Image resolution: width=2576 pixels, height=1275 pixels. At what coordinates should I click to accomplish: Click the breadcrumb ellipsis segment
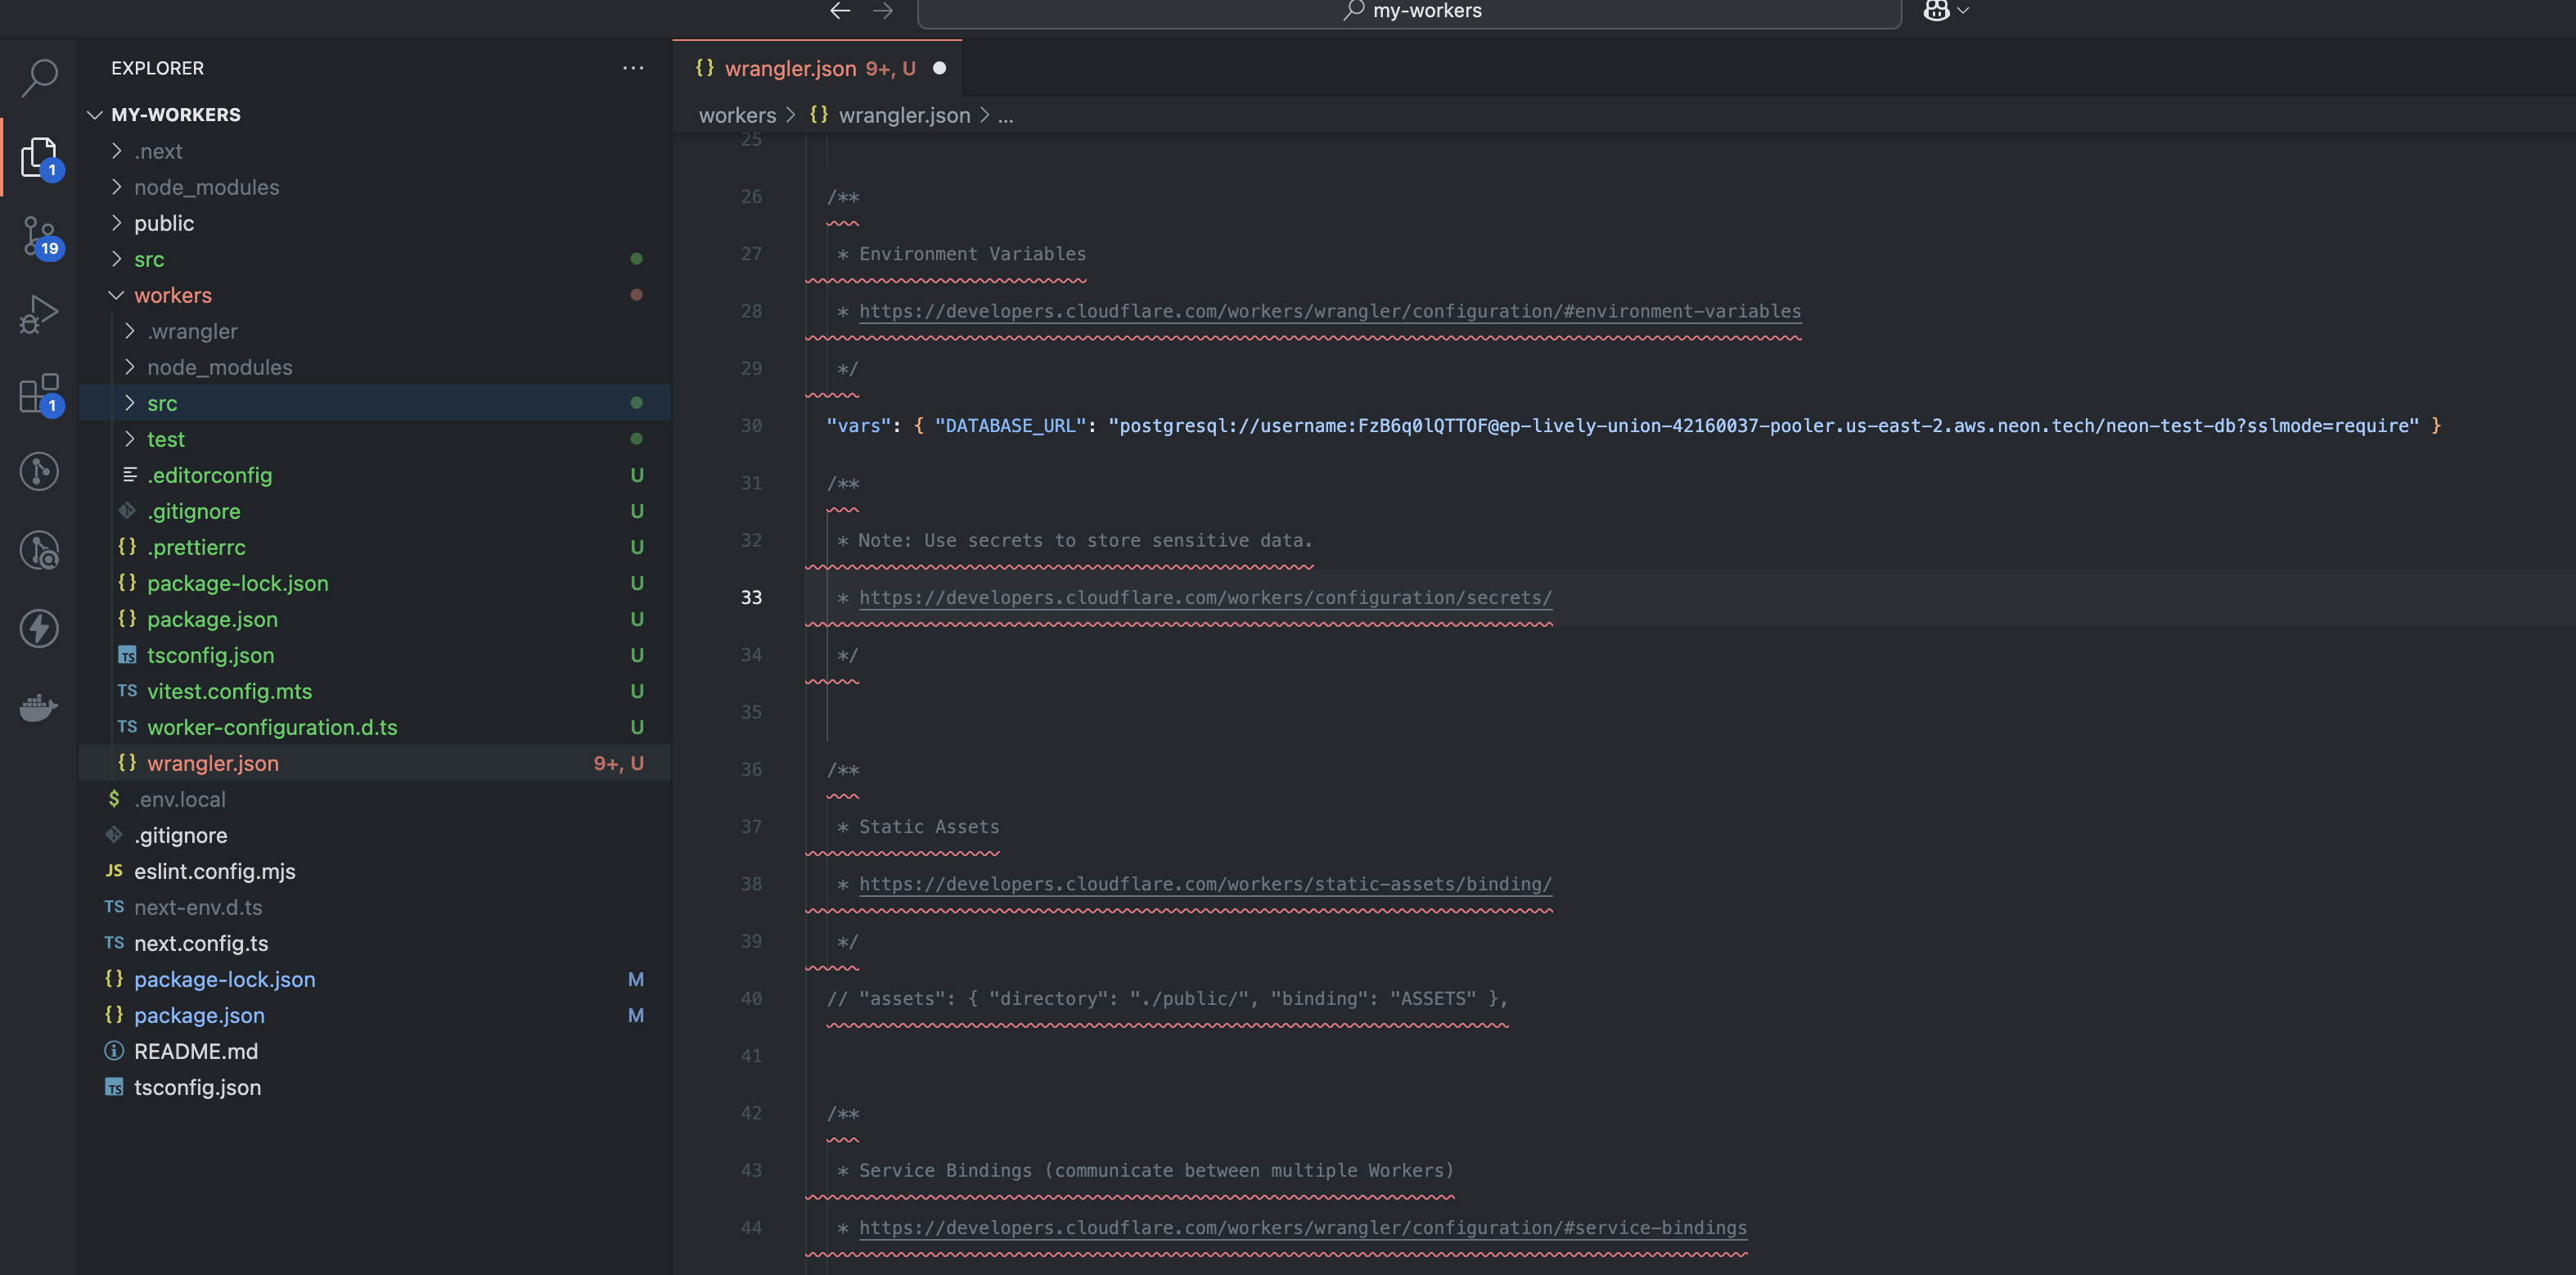[1005, 115]
